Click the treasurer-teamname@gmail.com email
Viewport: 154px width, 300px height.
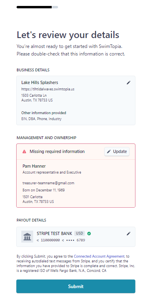pyautogui.click(x=49, y=183)
